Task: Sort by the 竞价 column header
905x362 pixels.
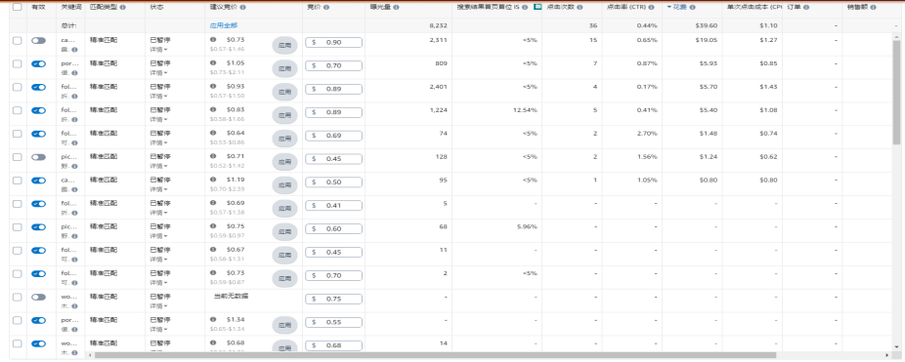Action: (x=315, y=8)
